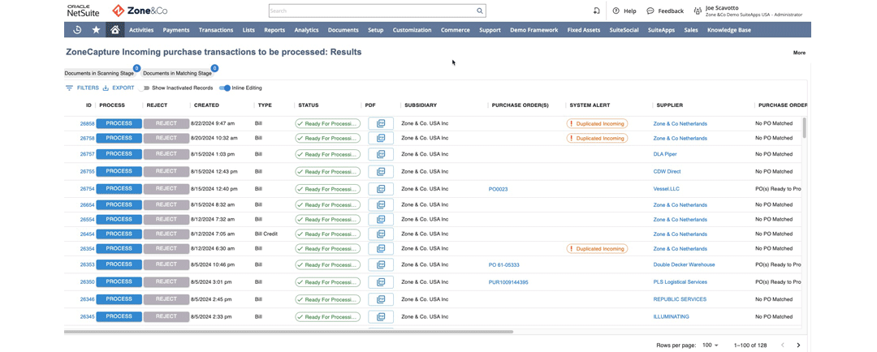Open the shortcuts star icon
The height and width of the screenshot is (352, 877).
(96, 30)
